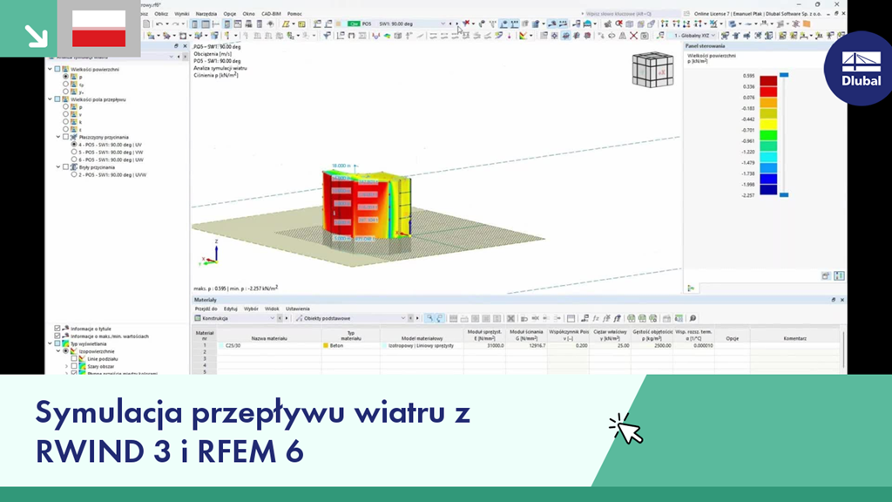Click the navigation cube in the viewport
The width and height of the screenshot is (892, 502).
[652, 68]
